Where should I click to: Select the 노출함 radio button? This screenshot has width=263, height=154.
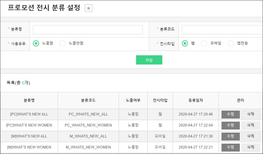[36, 43]
